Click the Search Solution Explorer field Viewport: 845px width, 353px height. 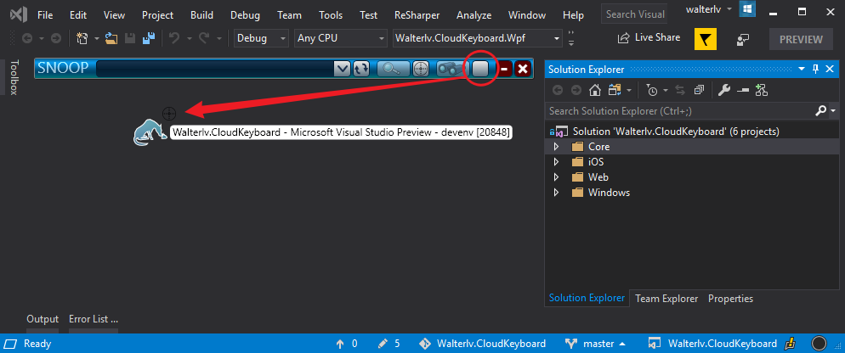681,111
